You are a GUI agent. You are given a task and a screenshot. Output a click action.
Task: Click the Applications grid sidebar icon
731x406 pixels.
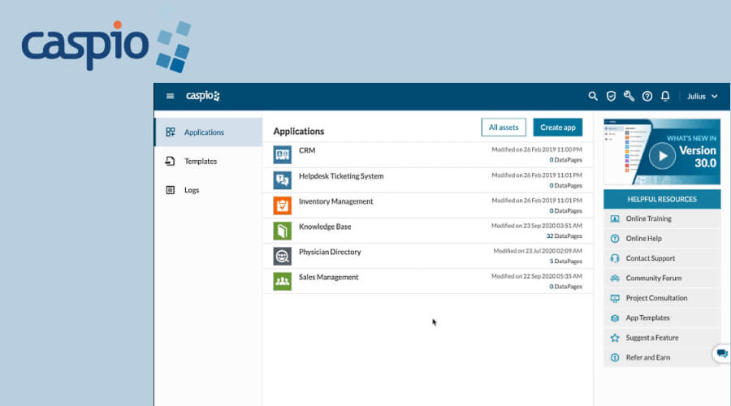[x=171, y=132]
